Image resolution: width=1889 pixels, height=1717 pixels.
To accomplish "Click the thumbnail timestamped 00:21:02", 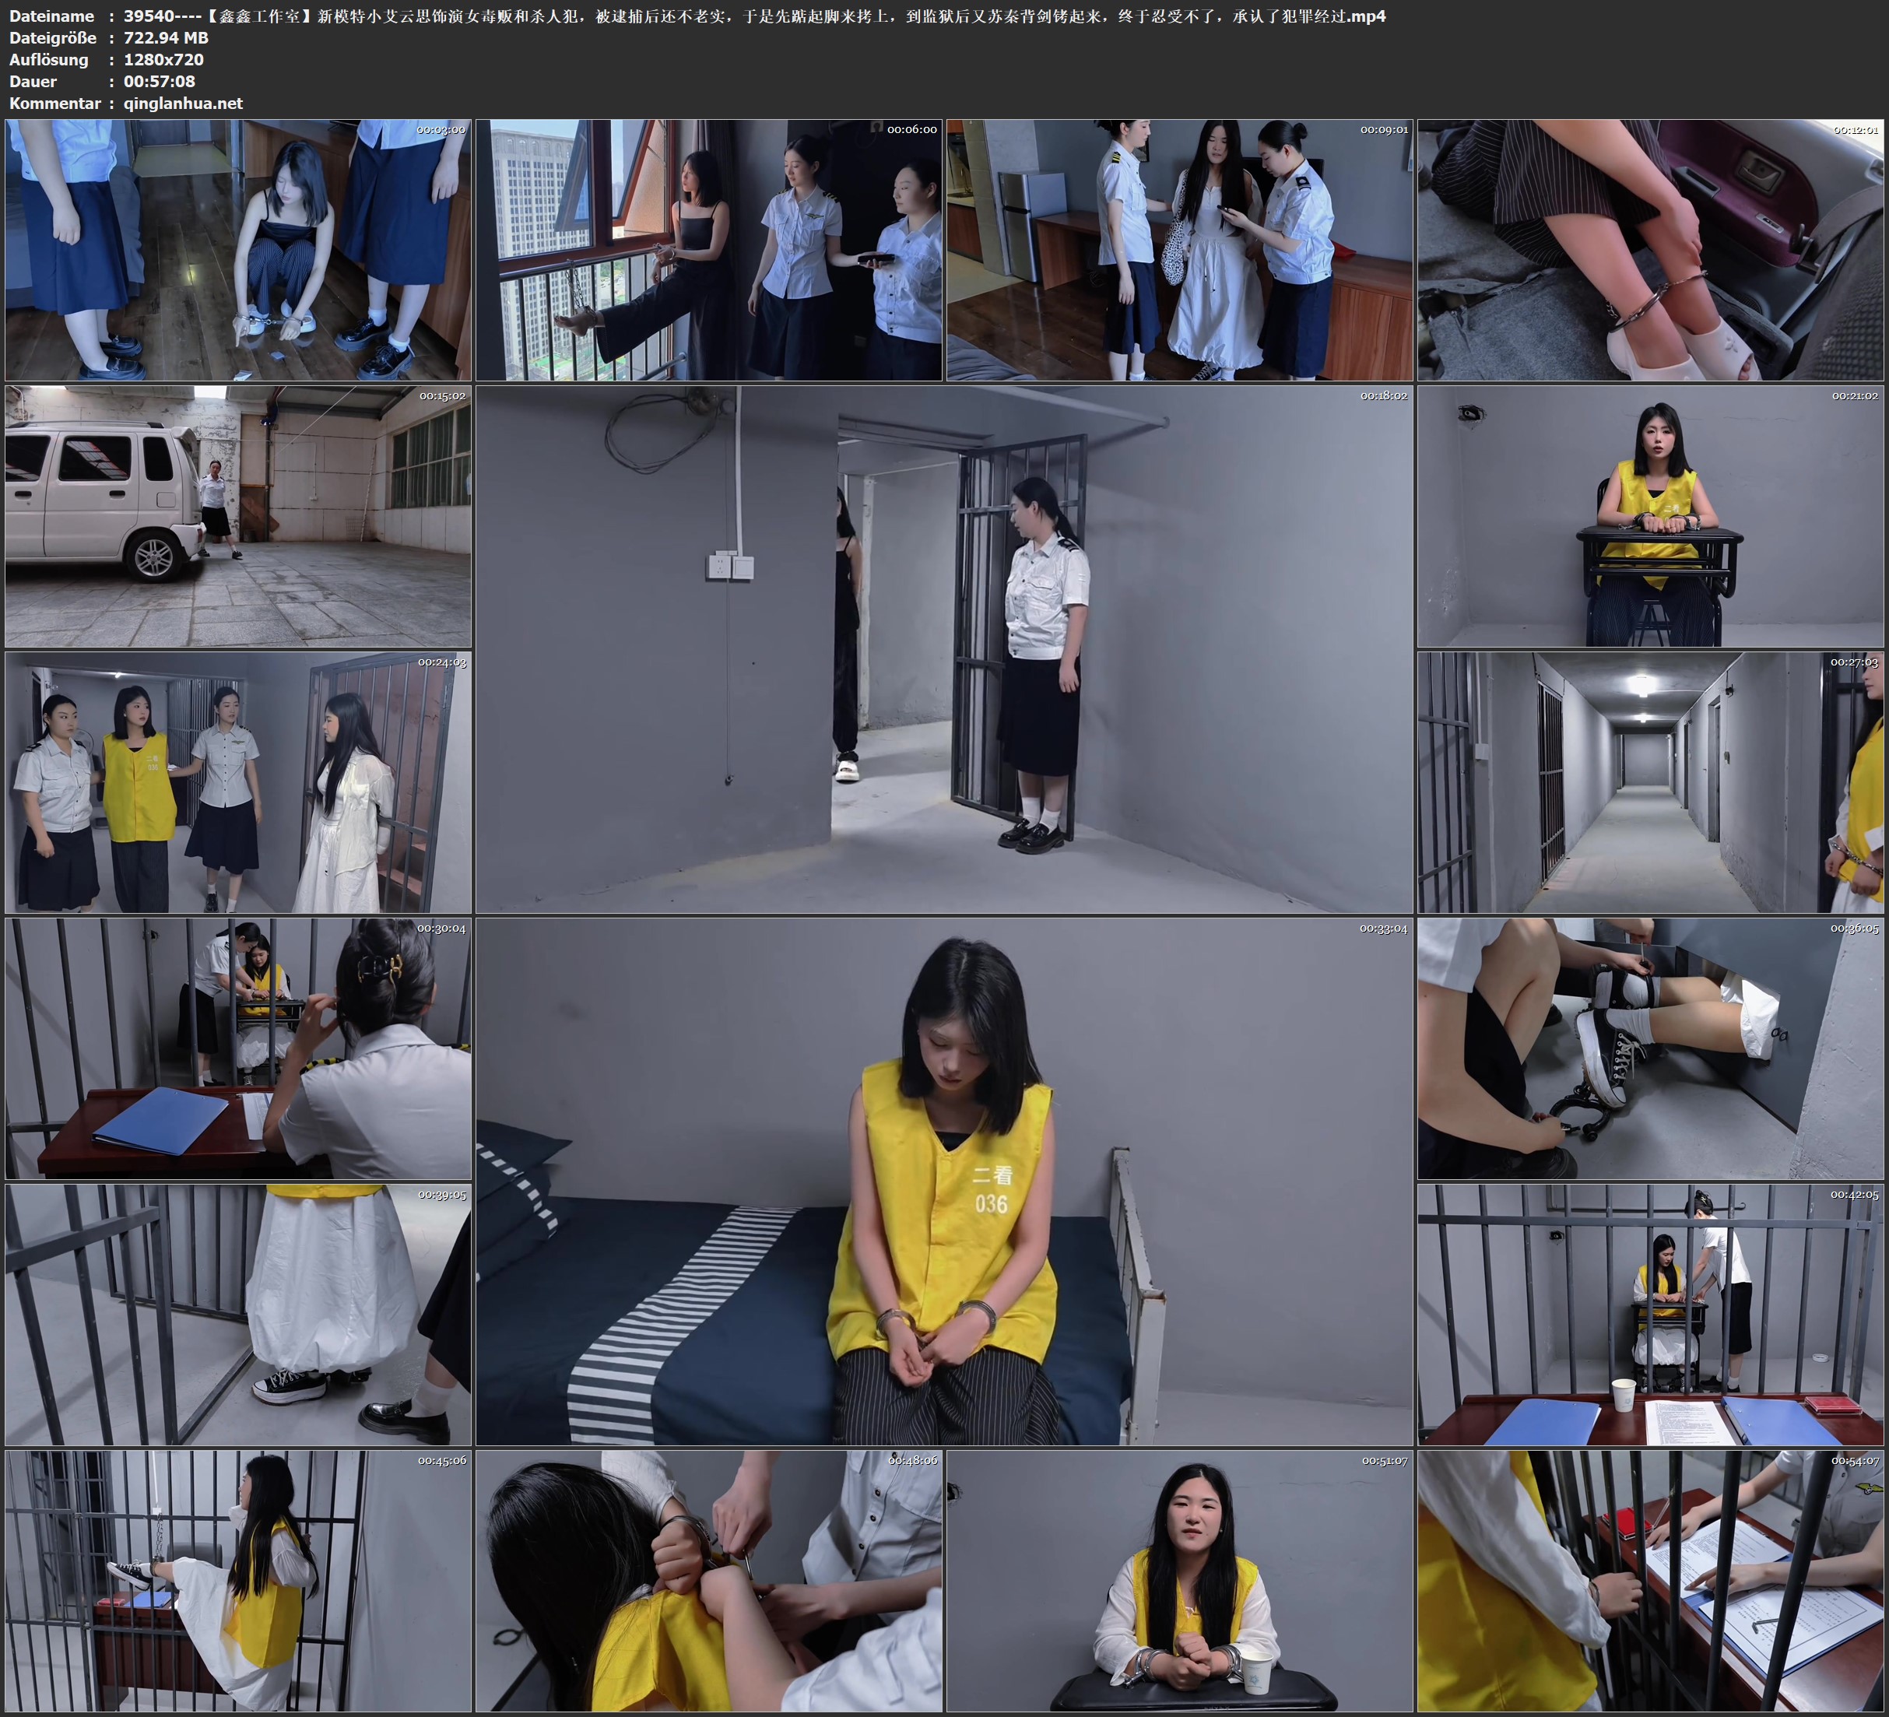I will (1650, 516).
